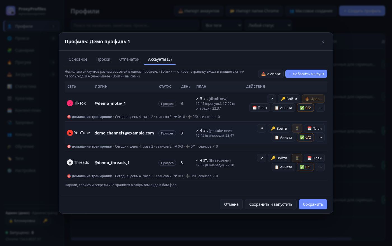Switch to the Основное tab
The height and width of the screenshot is (246, 392).
coord(78,59)
